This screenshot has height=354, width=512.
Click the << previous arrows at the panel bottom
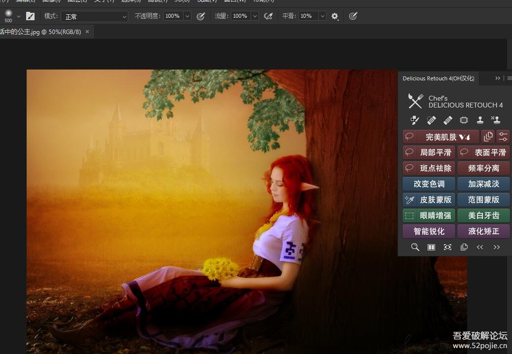point(480,248)
